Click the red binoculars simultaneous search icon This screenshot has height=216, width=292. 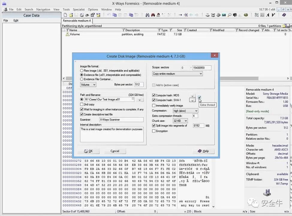pos(153,15)
